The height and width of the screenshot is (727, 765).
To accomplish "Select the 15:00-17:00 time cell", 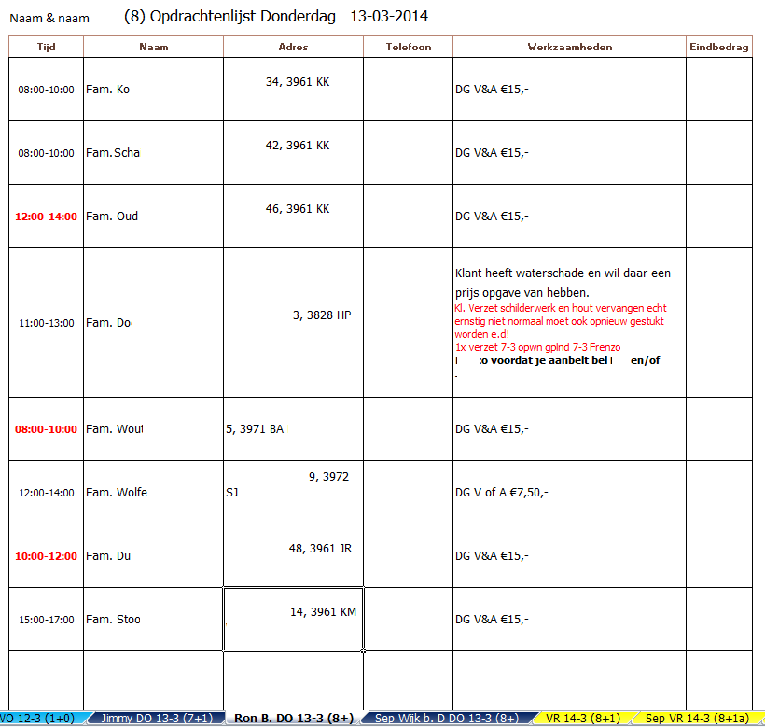I will [x=46, y=619].
